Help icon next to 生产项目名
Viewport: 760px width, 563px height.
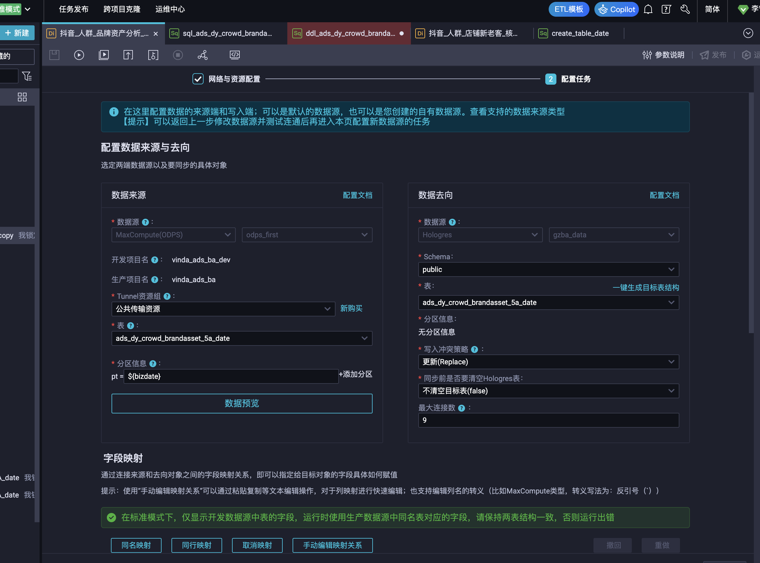click(155, 280)
